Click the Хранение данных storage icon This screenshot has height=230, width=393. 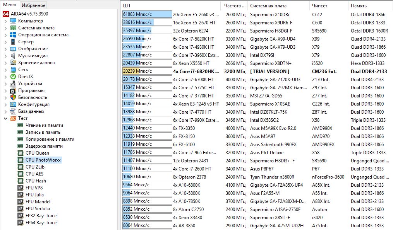click(x=13, y=63)
